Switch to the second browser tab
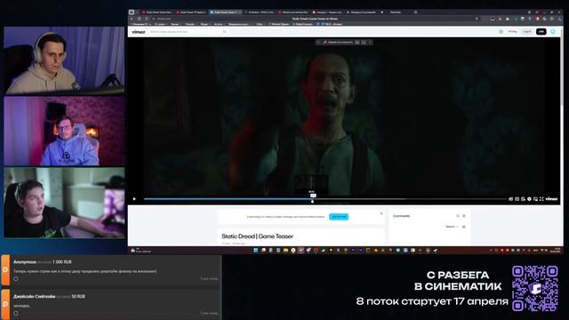 pyautogui.click(x=191, y=12)
